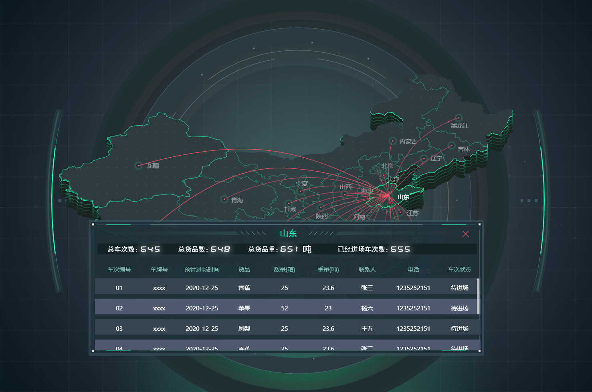Click the 总车次数 value 645
The width and height of the screenshot is (592, 392).
point(150,249)
